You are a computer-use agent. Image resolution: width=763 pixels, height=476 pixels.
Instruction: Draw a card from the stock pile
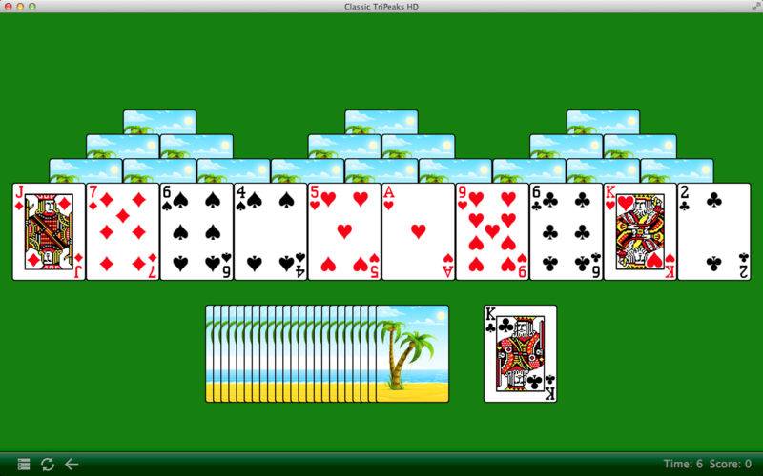pos(327,353)
